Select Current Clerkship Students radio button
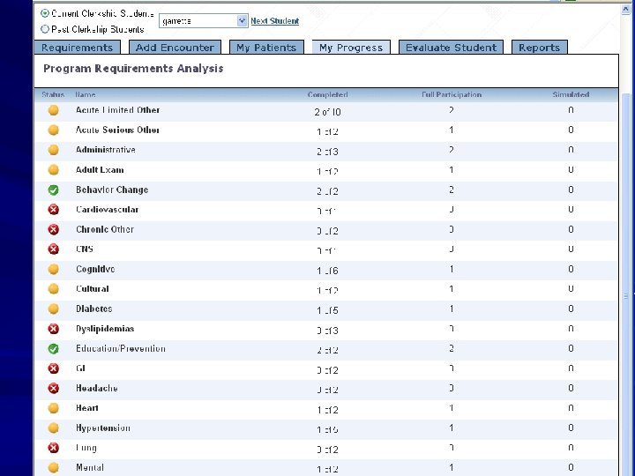Viewport: 635px width, 476px height. (x=45, y=13)
